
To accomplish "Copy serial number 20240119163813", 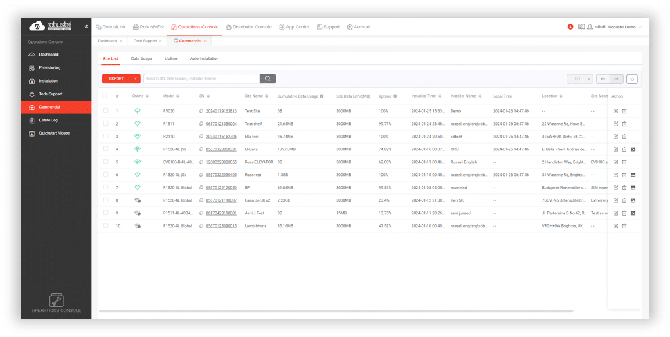I will 201,111.
